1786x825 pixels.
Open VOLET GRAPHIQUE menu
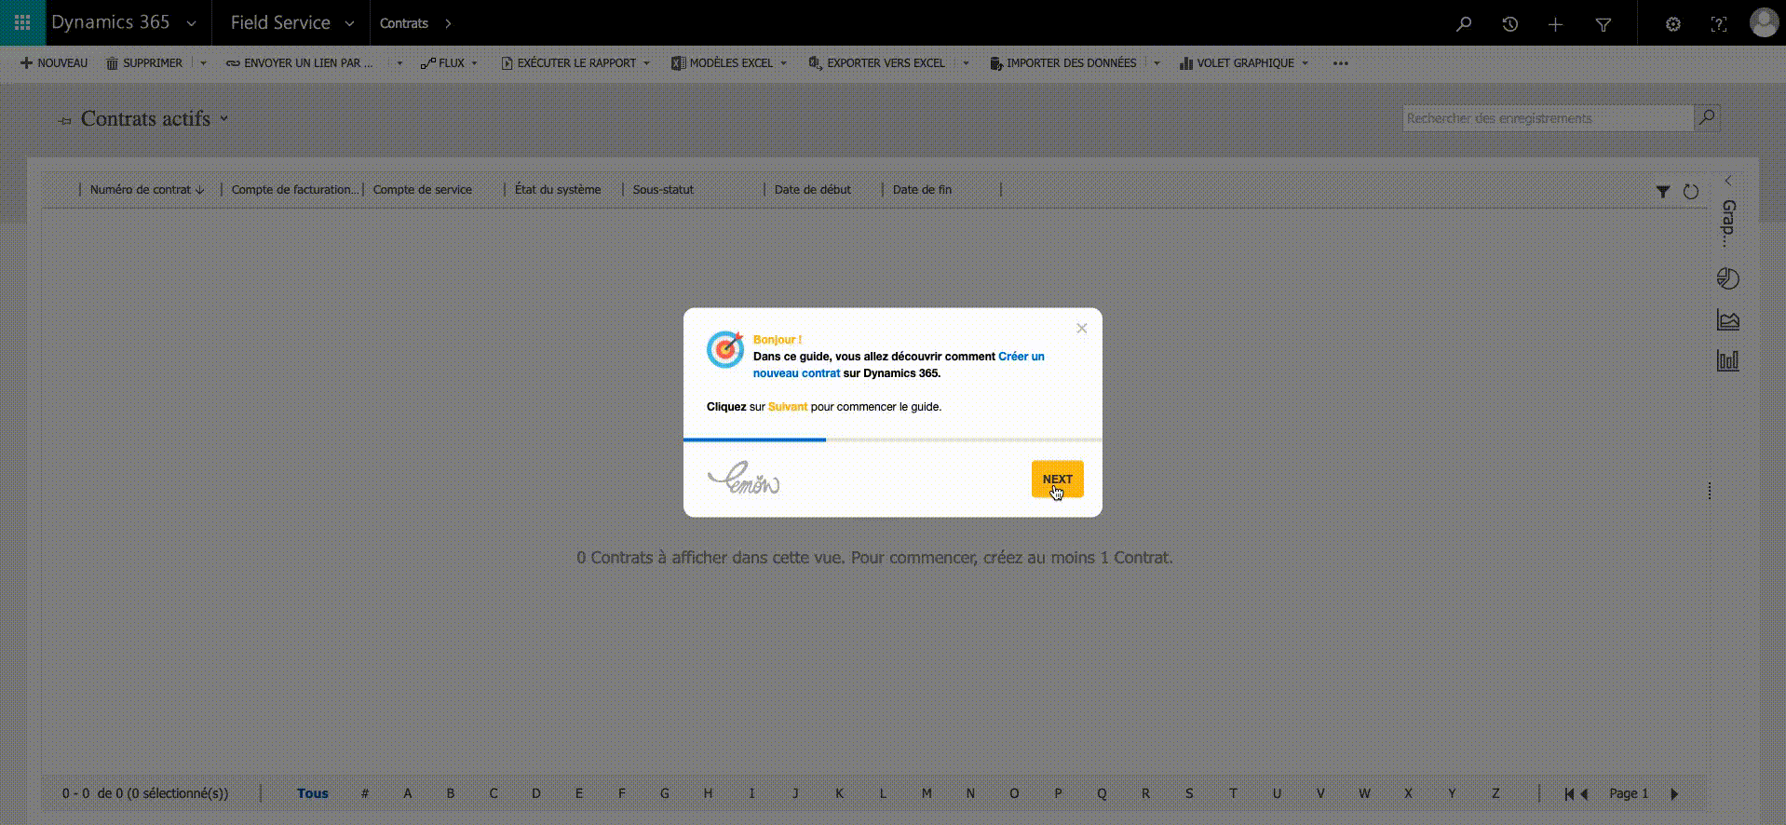[x=1244, y=63]
